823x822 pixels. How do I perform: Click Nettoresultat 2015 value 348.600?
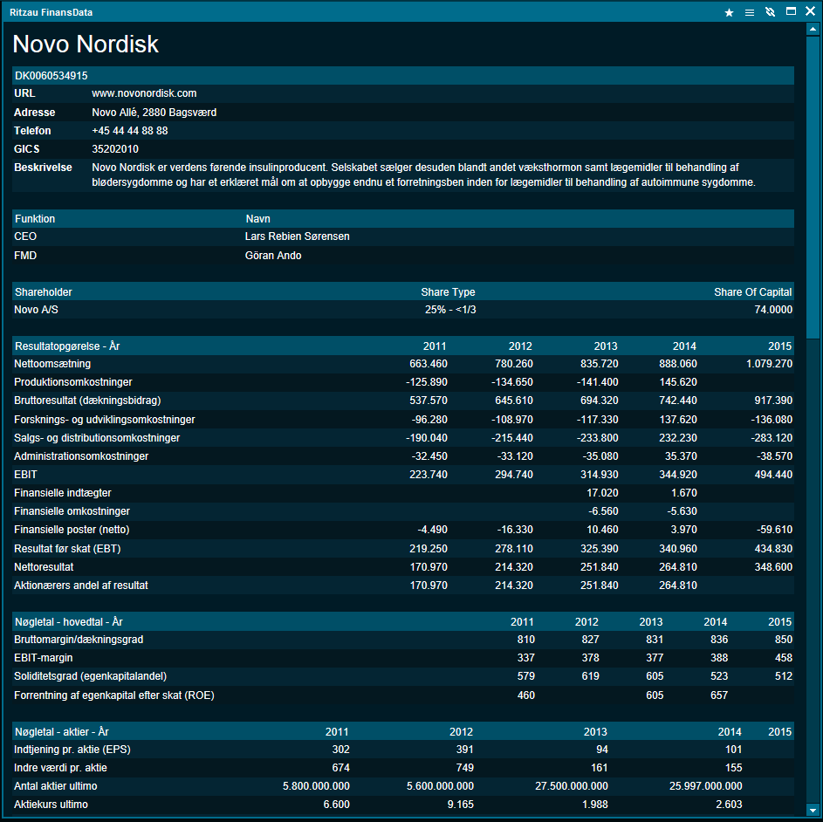pos(773,567)
